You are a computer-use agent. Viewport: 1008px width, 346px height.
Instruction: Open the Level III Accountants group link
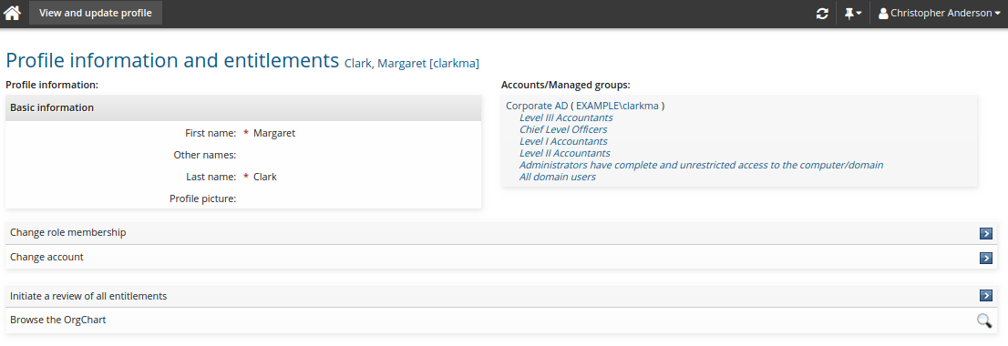(566, 117)
